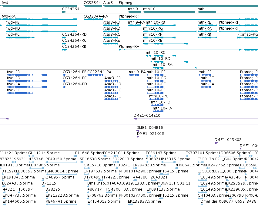Select mthl10-PF protein feature
The width and height of the screenshot is (258, 206).
(x=155, y=75)
